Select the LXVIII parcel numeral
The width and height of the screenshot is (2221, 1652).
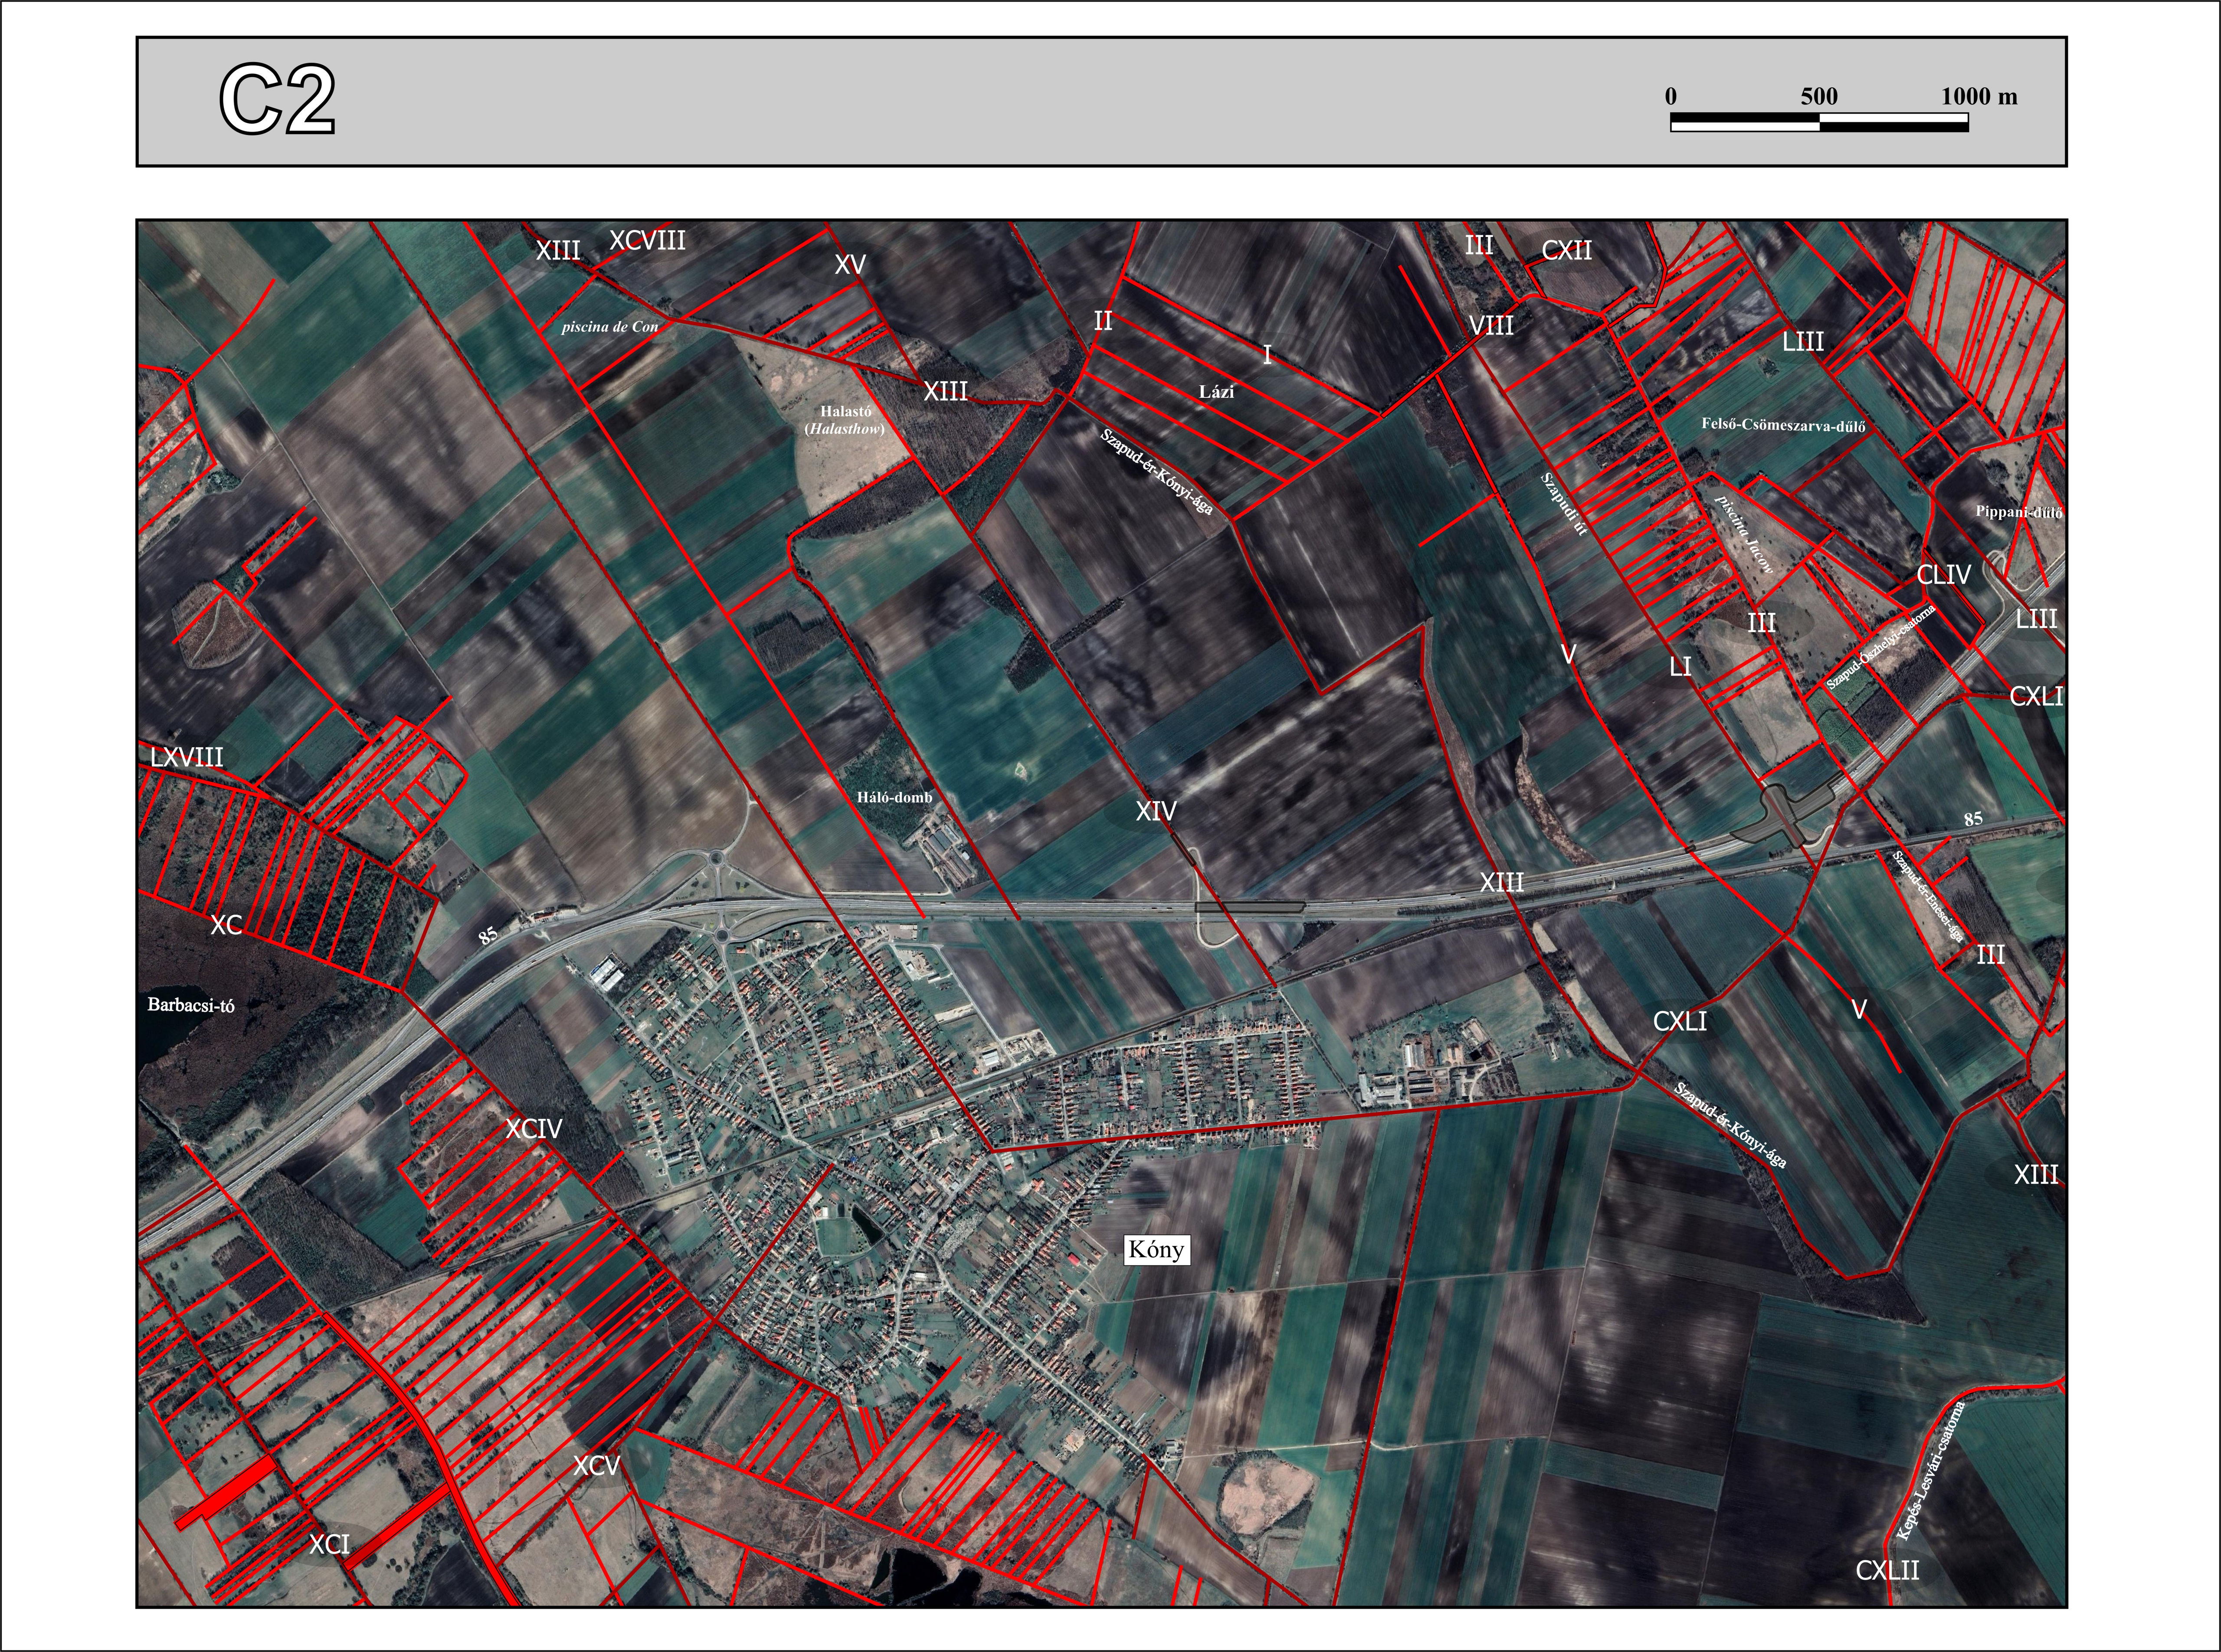tap(187, 757)
